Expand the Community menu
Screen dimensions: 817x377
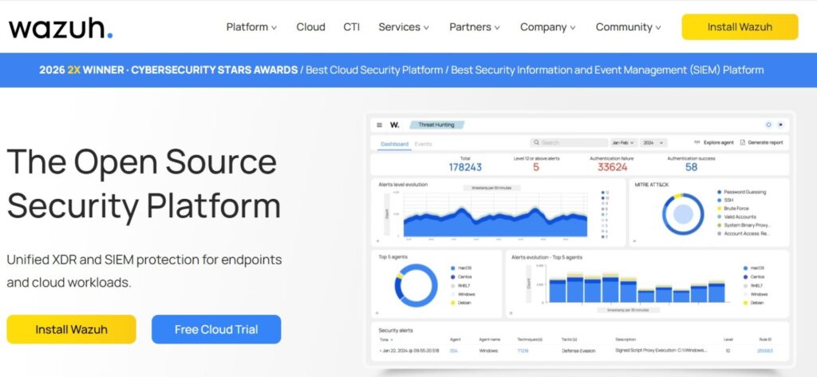(629, 27)
